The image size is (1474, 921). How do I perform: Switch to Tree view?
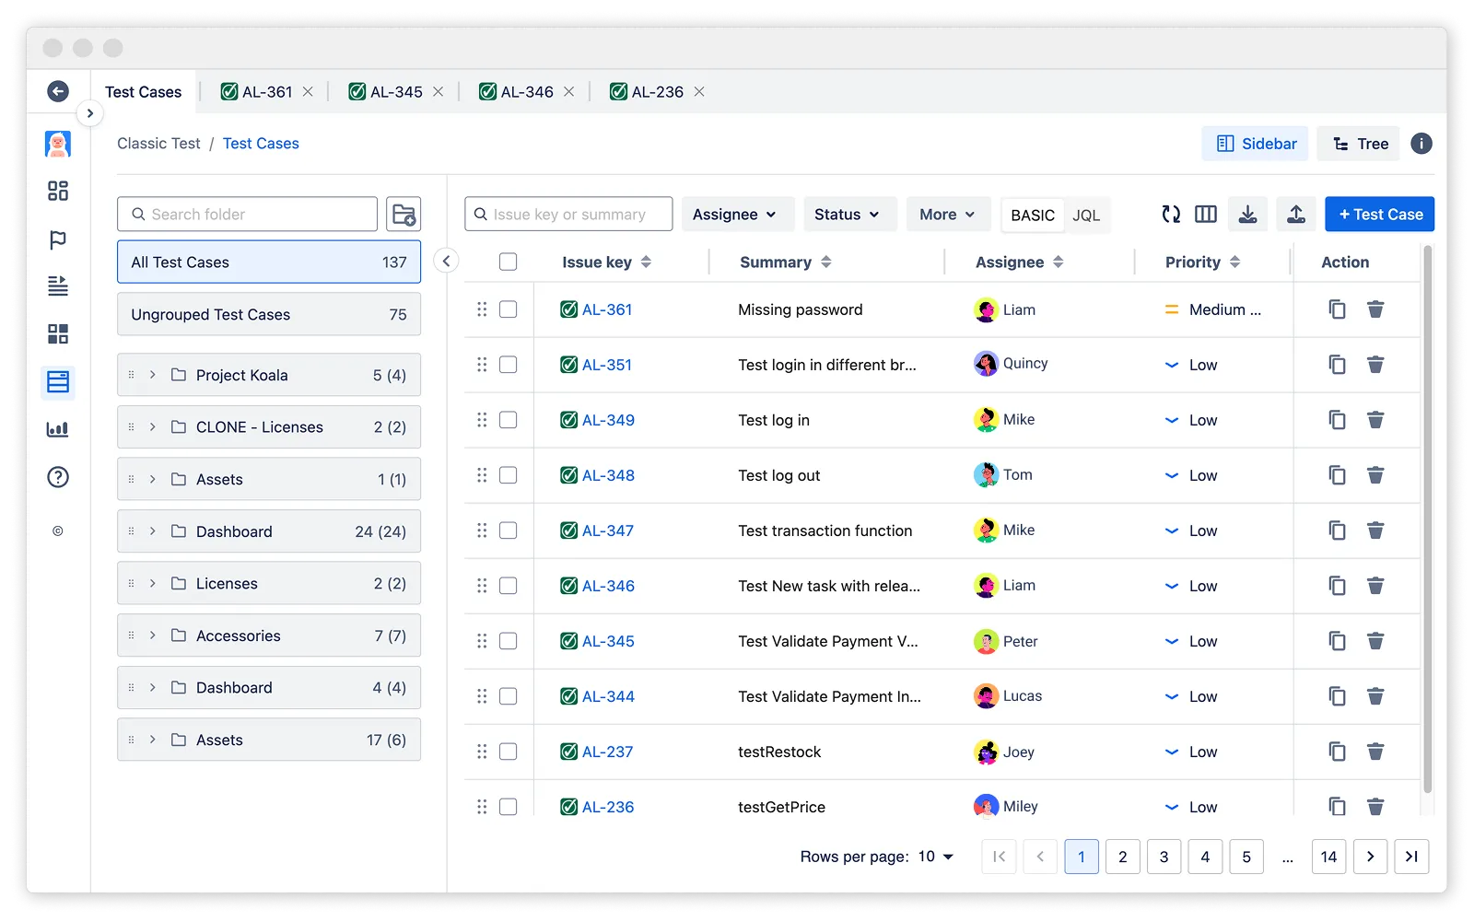[x=1359, y=144]
